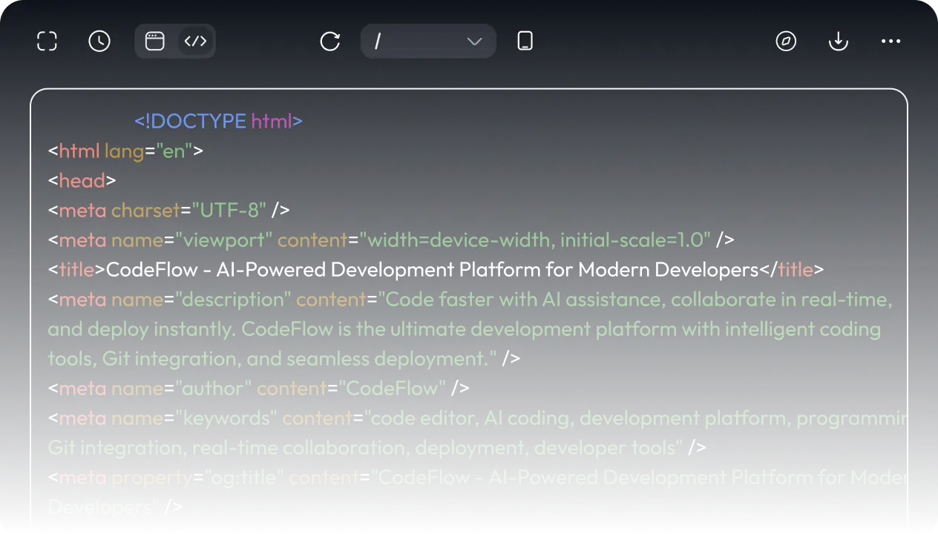Viewport: 938px width, 534px height.
Task: Click the "/" path text in the route selector
Action: click(x=378, y=42)
